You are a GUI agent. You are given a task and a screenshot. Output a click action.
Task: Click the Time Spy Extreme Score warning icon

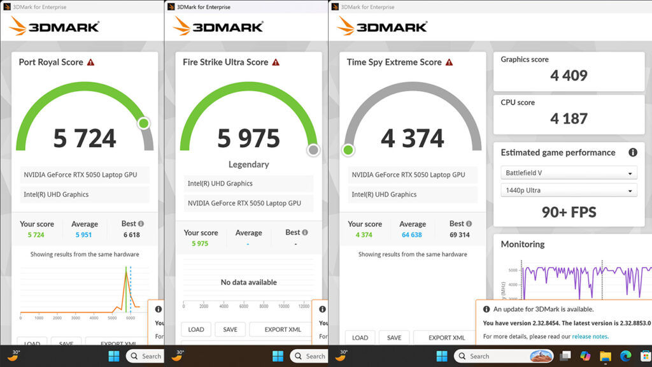click(x=449, y=62)
